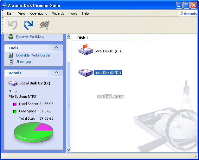Click the magenta Used Space swatch
Image resolution: width=199 pixels, height=160 pixels.
tap(15, 104)
